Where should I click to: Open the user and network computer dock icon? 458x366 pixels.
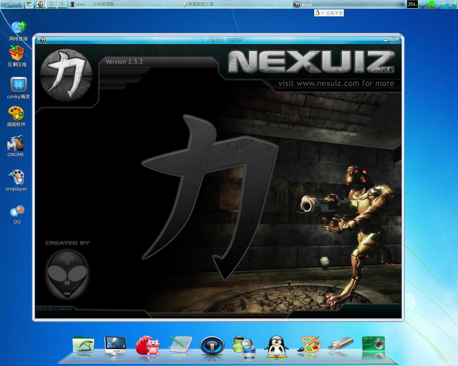pyautogui.click(x=244, y=347)
